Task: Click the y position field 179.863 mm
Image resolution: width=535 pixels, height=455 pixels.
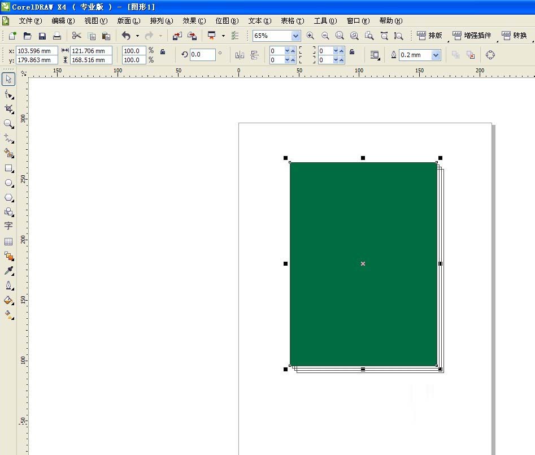Action: click(x=37, y=60)
